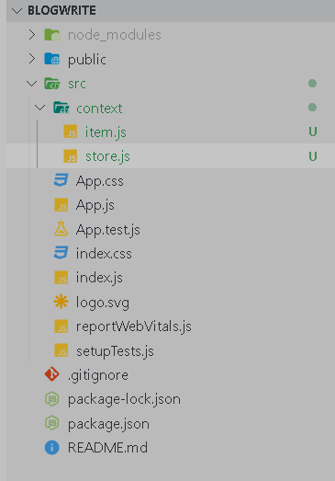Screen dimensions: 335x481
Task: Open the item.js file
Action: [x=106, y=132]
